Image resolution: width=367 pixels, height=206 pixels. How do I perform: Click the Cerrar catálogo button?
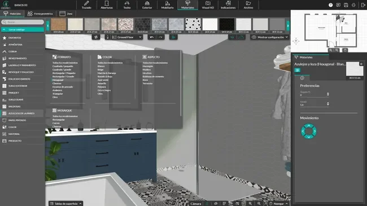23,29
